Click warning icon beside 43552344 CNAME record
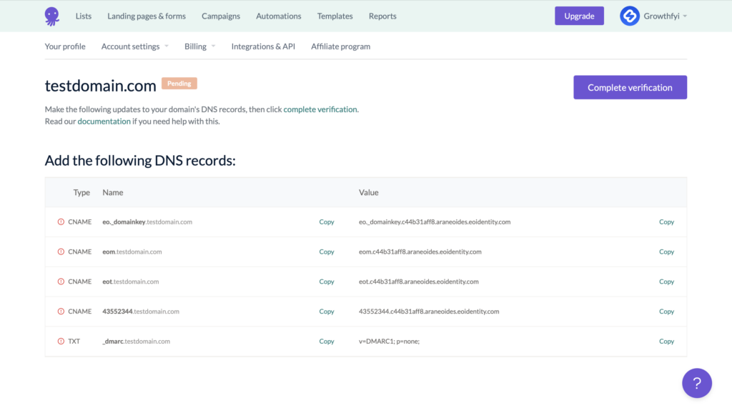 (61, 312)
